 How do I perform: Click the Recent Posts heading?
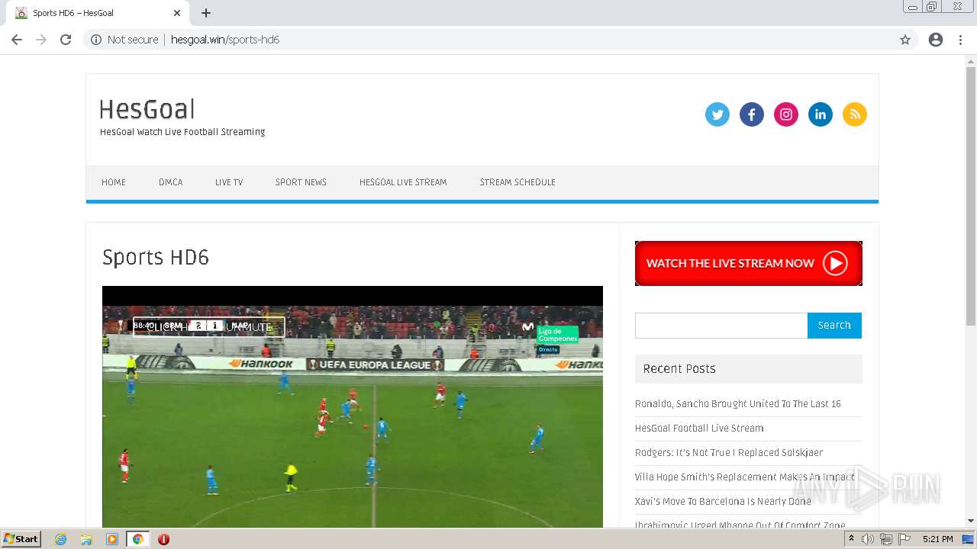tap(679, 369)
